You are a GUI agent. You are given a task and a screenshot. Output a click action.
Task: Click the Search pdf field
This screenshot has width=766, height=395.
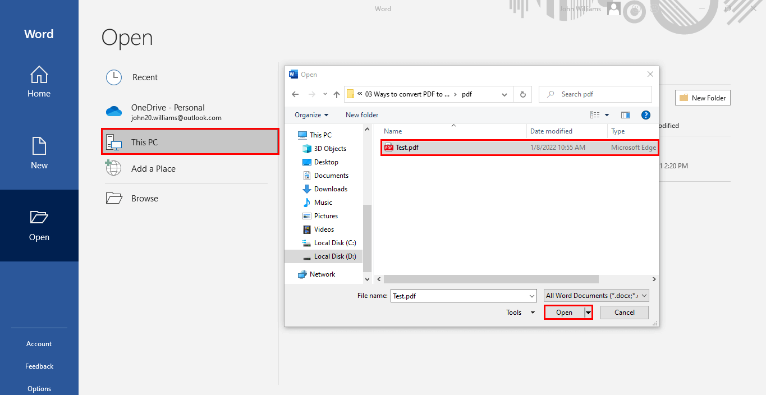pos(595,94)
